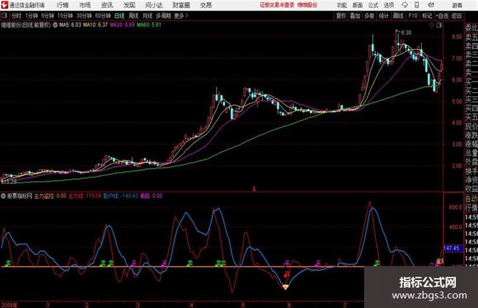This screenshot has height=308, width=478.
Task: Click the 自选 add-to-watchlist button
Action: tap(442, 16)
